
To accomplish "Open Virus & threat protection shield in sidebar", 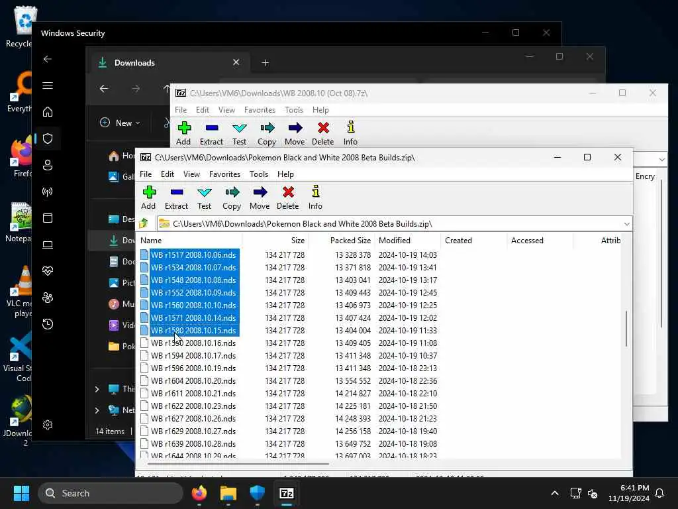I will (48, 139).
